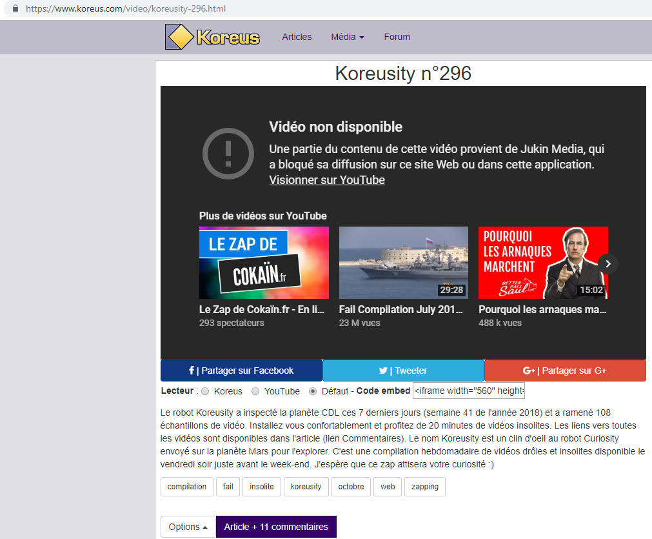
Task: Select the YouTube player radio button
Action: tap(255, 391)
